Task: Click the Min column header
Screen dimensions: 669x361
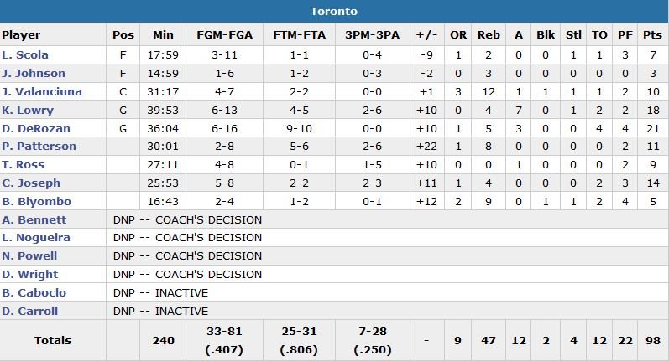Action: pos(163,34)
